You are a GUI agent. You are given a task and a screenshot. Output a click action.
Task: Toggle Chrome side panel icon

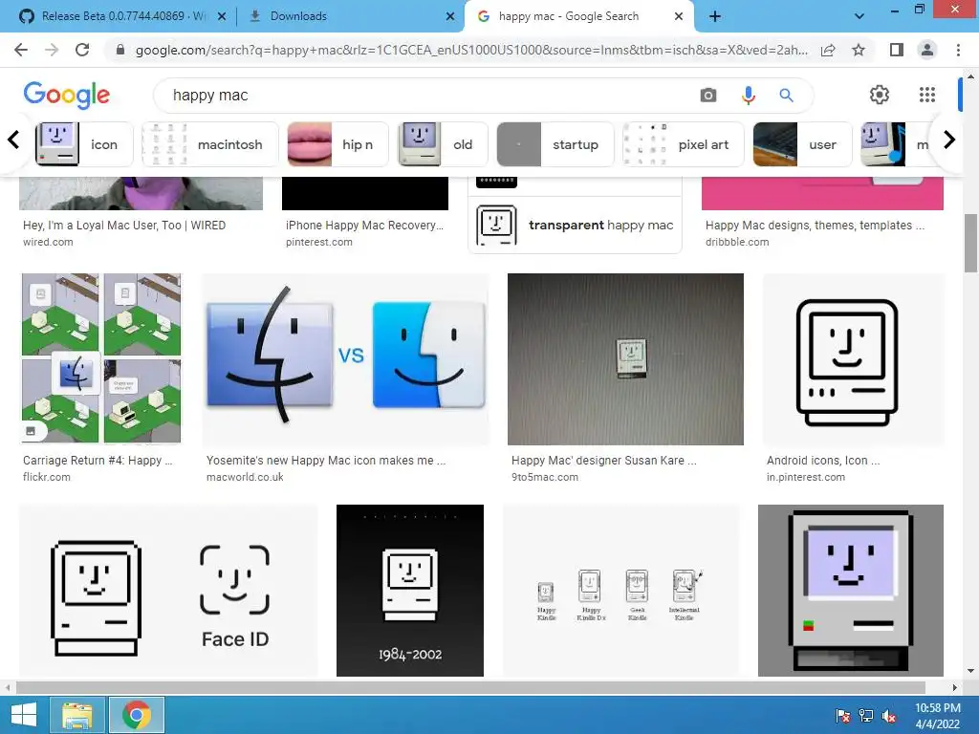click(x=897, y=50)
